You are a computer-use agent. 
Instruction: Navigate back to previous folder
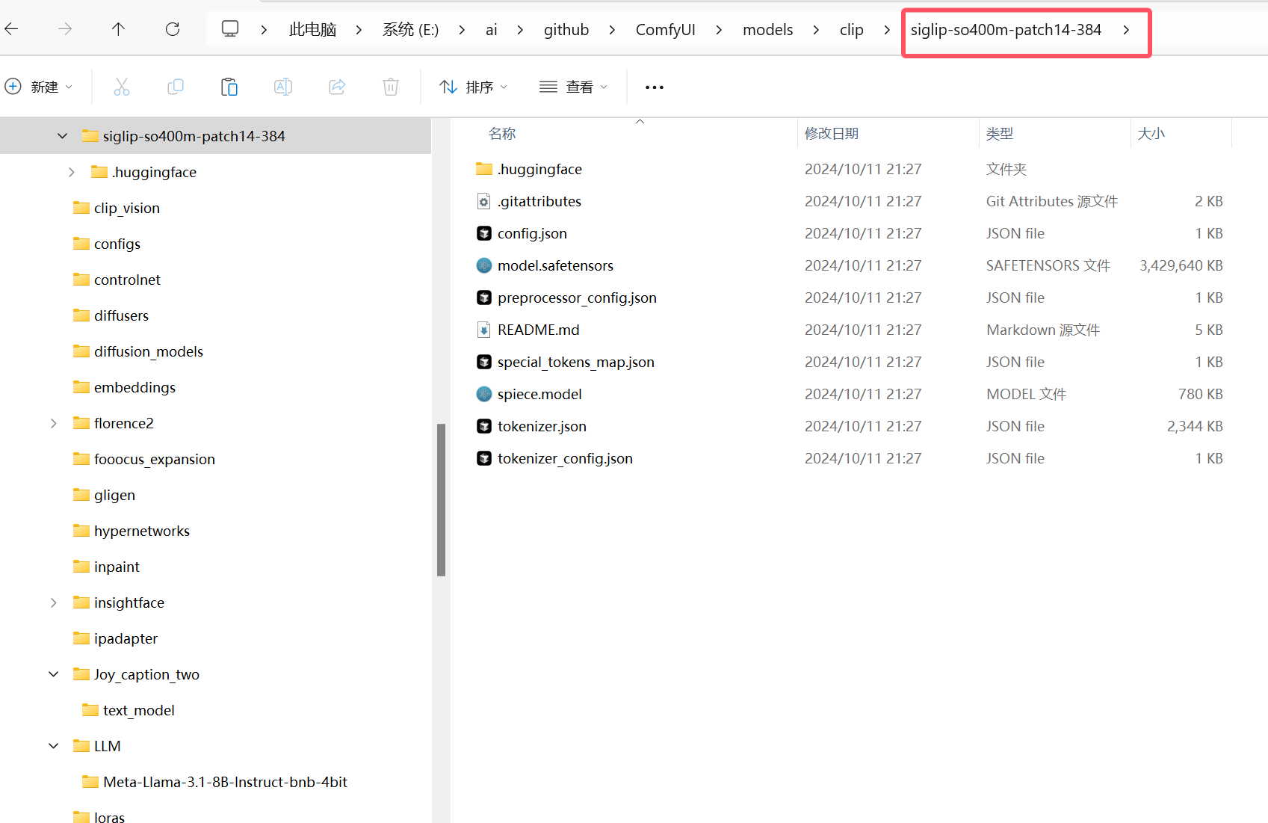(12, 29)
